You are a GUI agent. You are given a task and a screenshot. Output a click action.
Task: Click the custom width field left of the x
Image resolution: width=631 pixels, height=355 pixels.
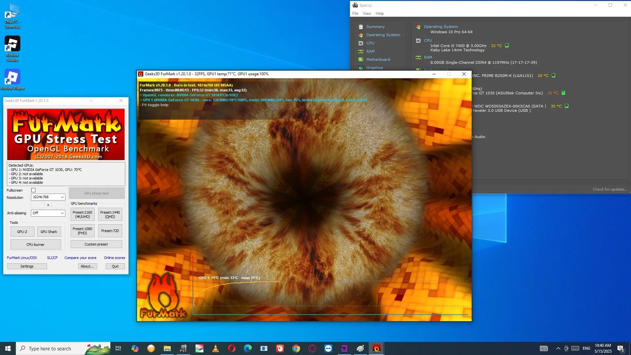(x=38, y=205)
